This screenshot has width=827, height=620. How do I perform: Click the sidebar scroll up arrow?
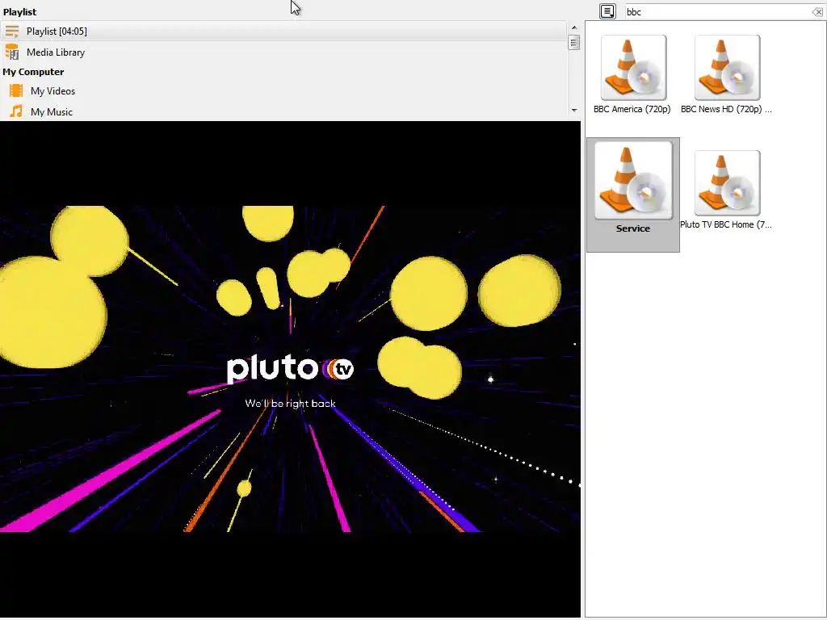574,27
